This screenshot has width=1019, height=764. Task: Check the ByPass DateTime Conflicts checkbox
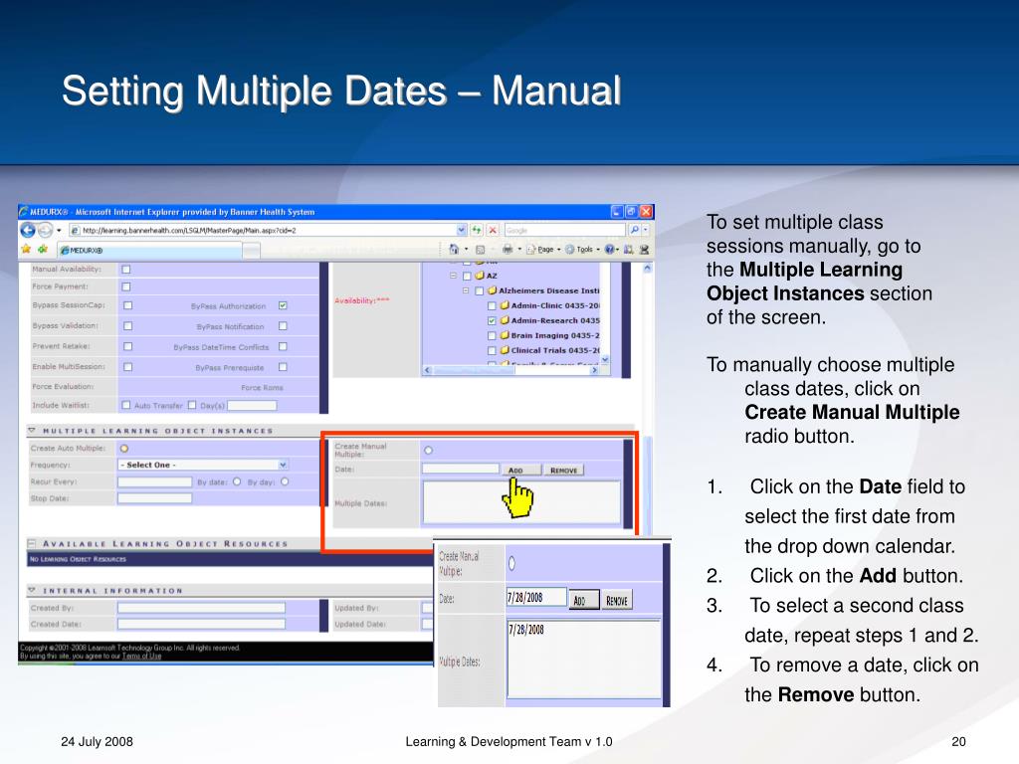(x=283, y=346)
